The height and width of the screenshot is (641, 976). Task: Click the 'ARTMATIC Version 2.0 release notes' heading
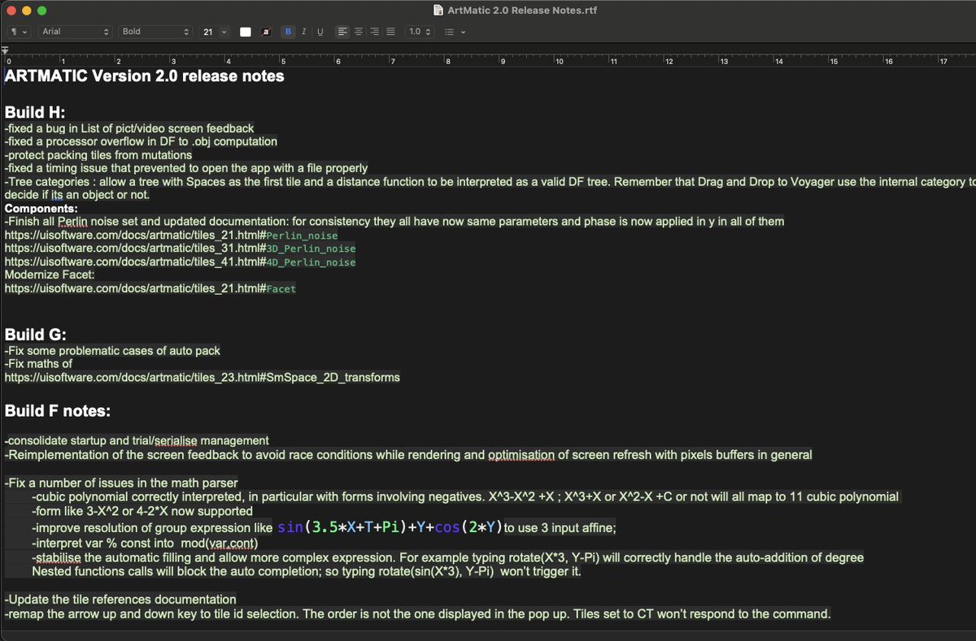pyautogui.click(x=145, y=76)
